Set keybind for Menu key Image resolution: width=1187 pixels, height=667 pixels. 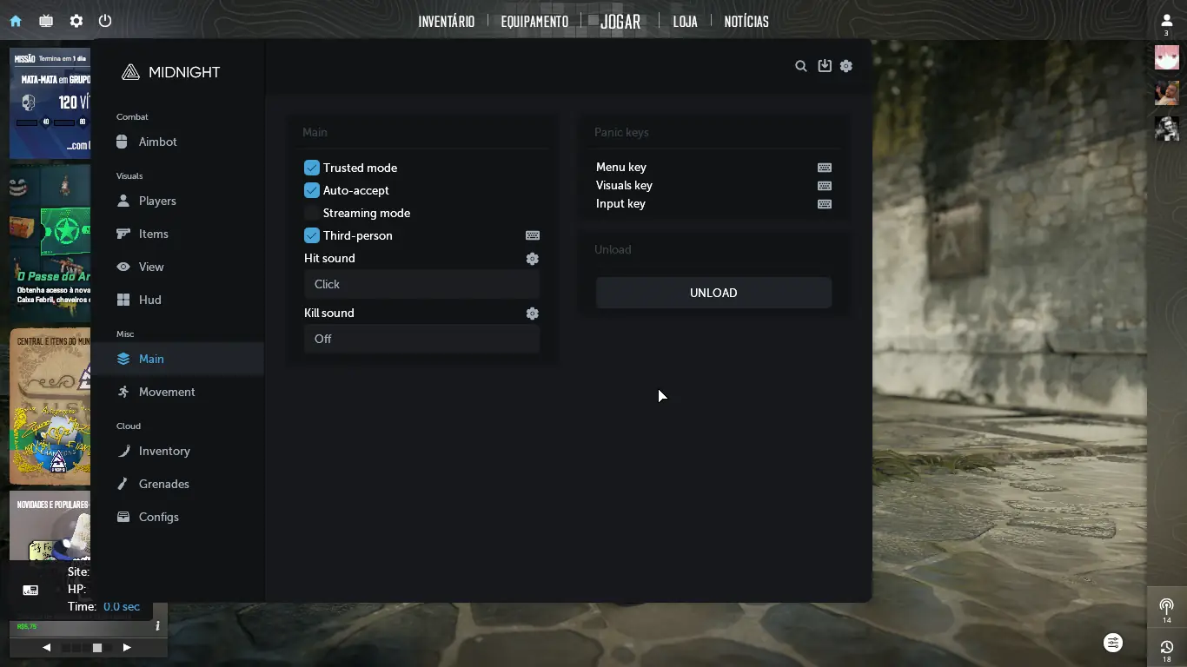(x=825, y=168)
